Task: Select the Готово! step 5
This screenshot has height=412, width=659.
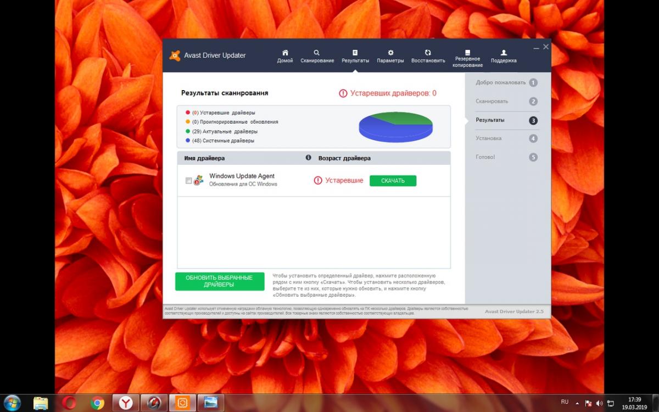Action: click(x=506, y=157)
